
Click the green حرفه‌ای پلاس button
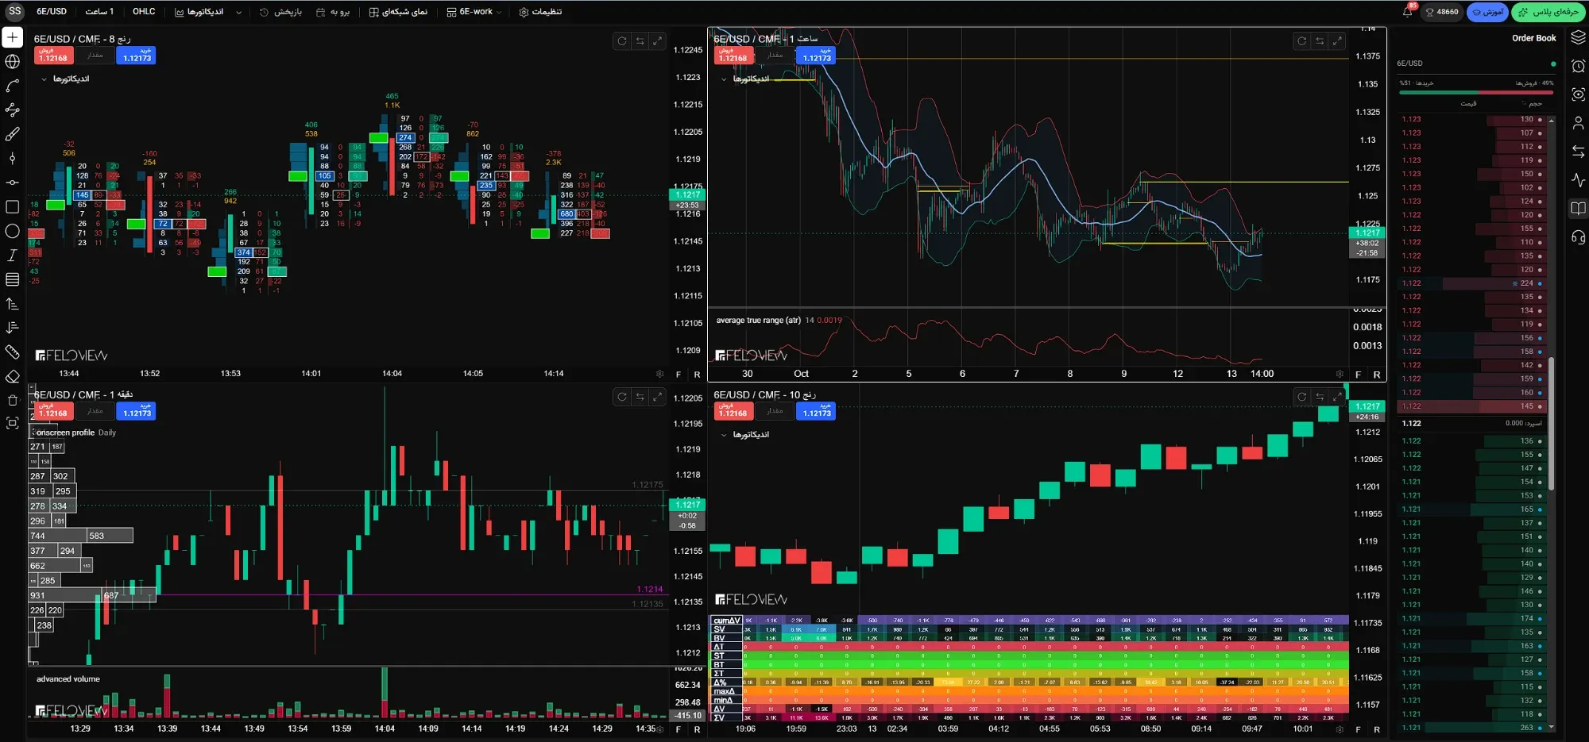click(x=1548, y=12)
